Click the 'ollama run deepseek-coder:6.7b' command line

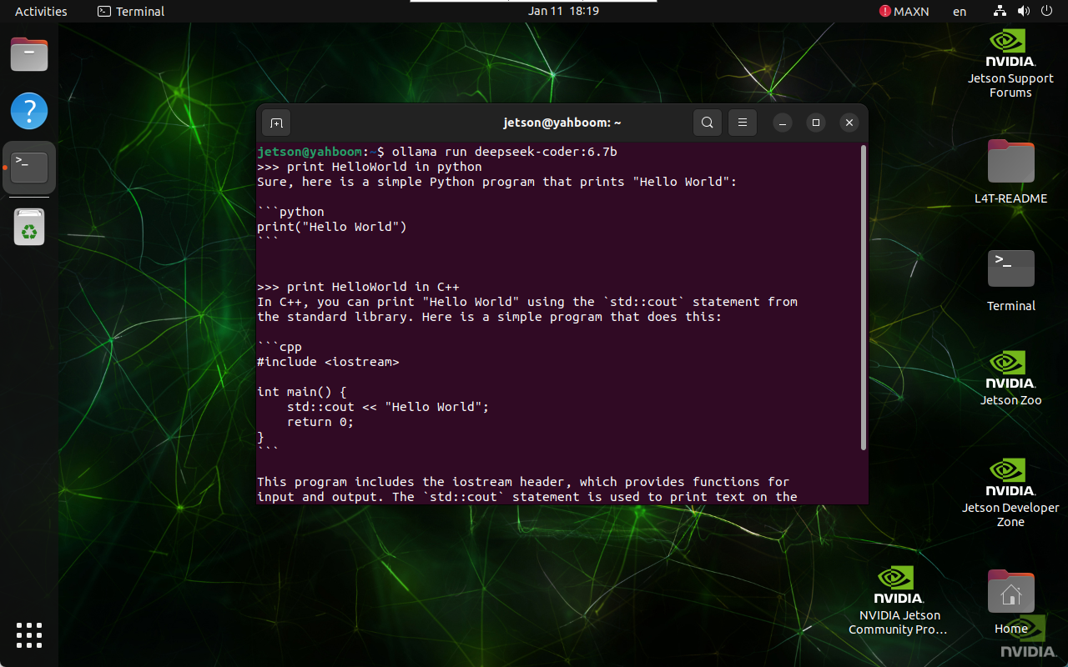[x=504, y=152]
